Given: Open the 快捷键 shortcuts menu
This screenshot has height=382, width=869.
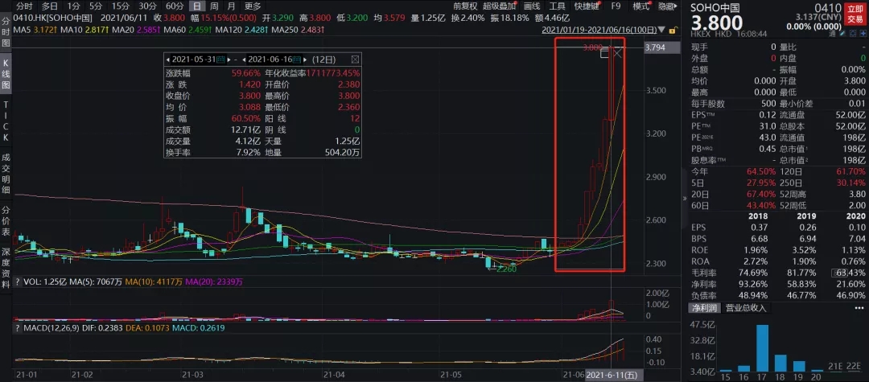Looking at the screenshot, I should (586, 6).
